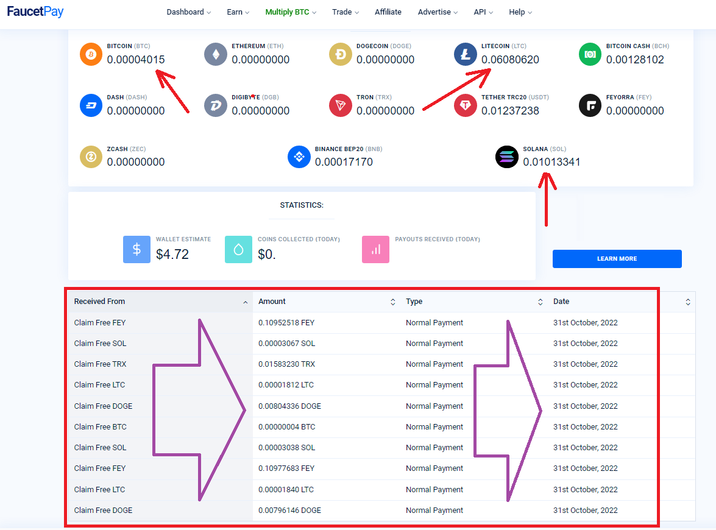Sort table by Amount column
Viewport: 716px width, 530px height.
coord(327,302)
